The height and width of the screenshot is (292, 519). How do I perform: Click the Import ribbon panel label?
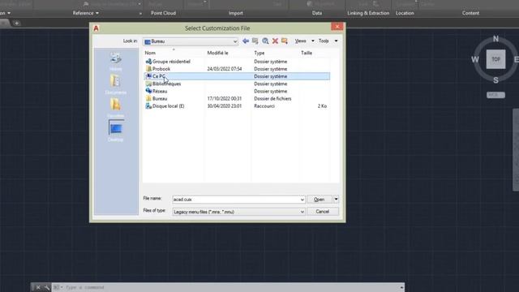(236, 13)
